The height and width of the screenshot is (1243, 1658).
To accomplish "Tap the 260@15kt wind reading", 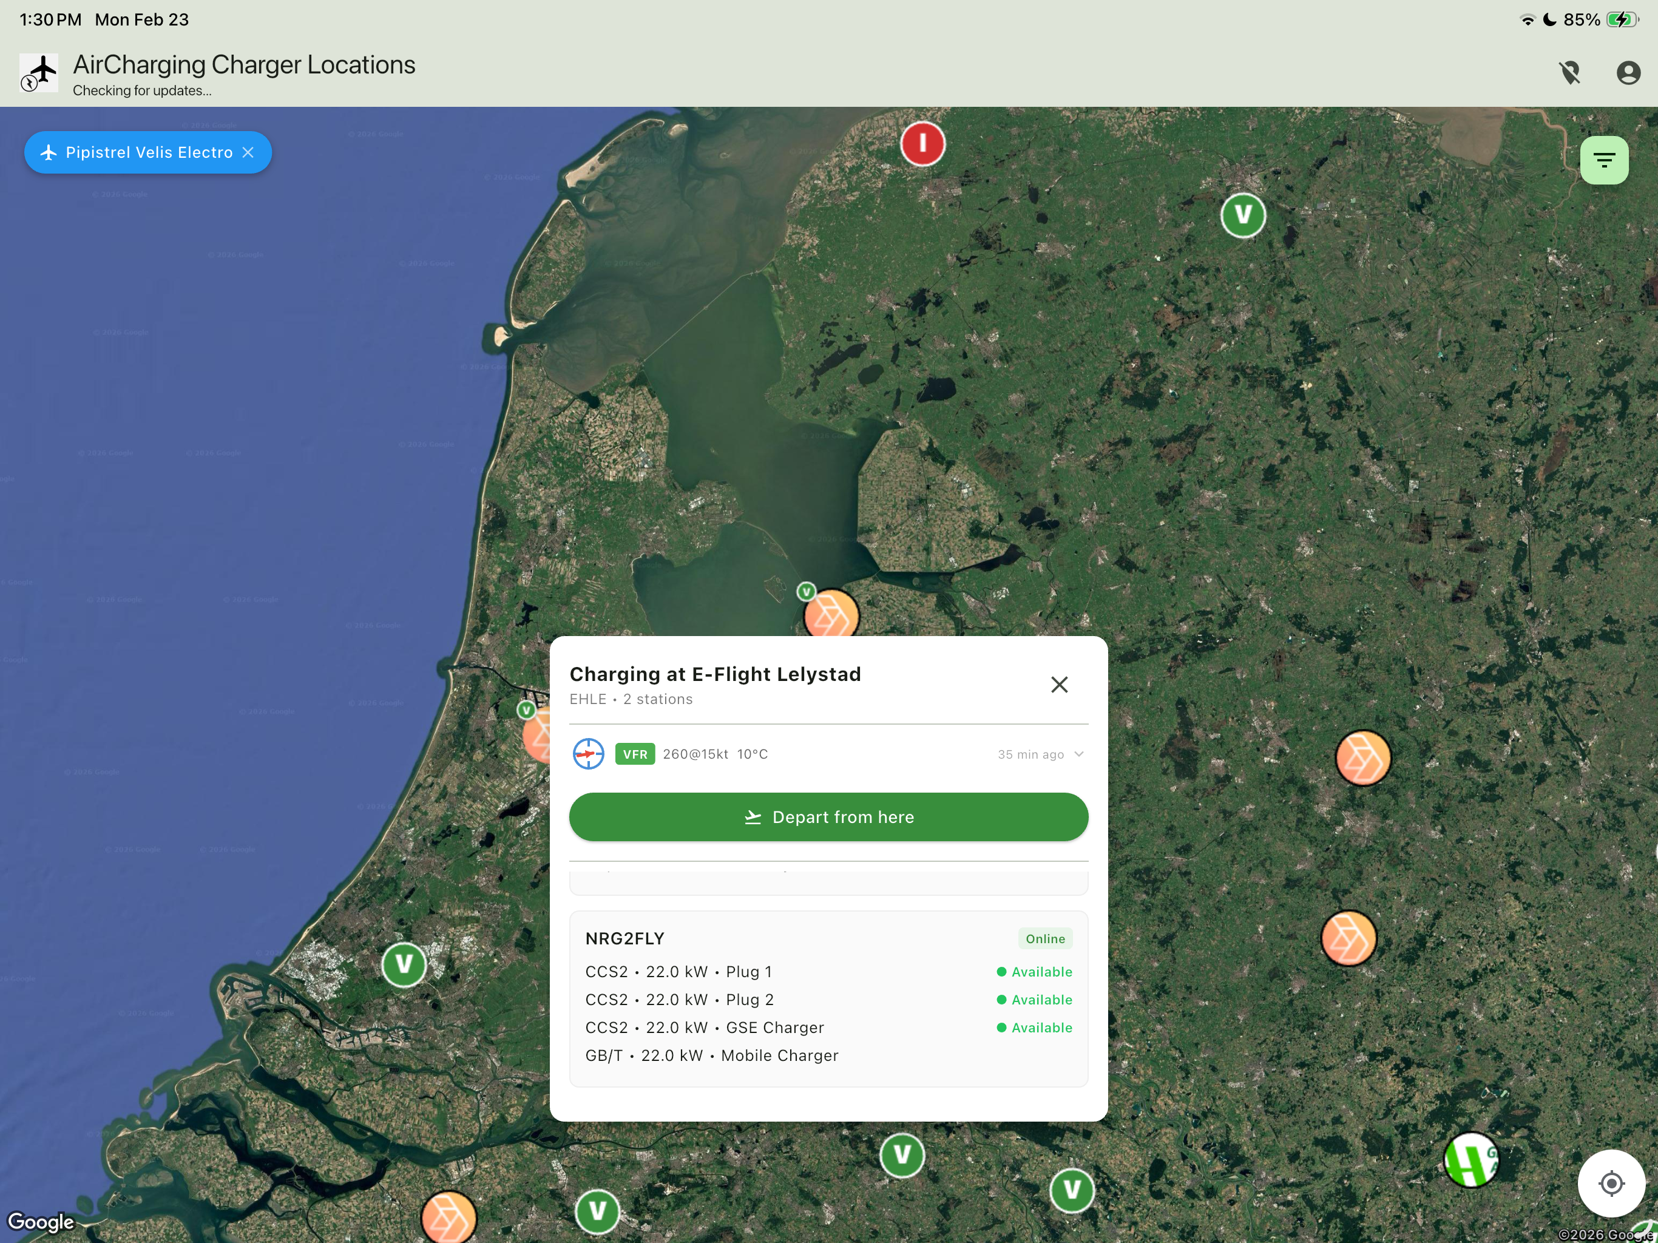I will 695,754.
